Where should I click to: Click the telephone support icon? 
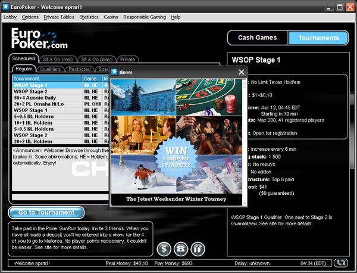tap(181, 249)
